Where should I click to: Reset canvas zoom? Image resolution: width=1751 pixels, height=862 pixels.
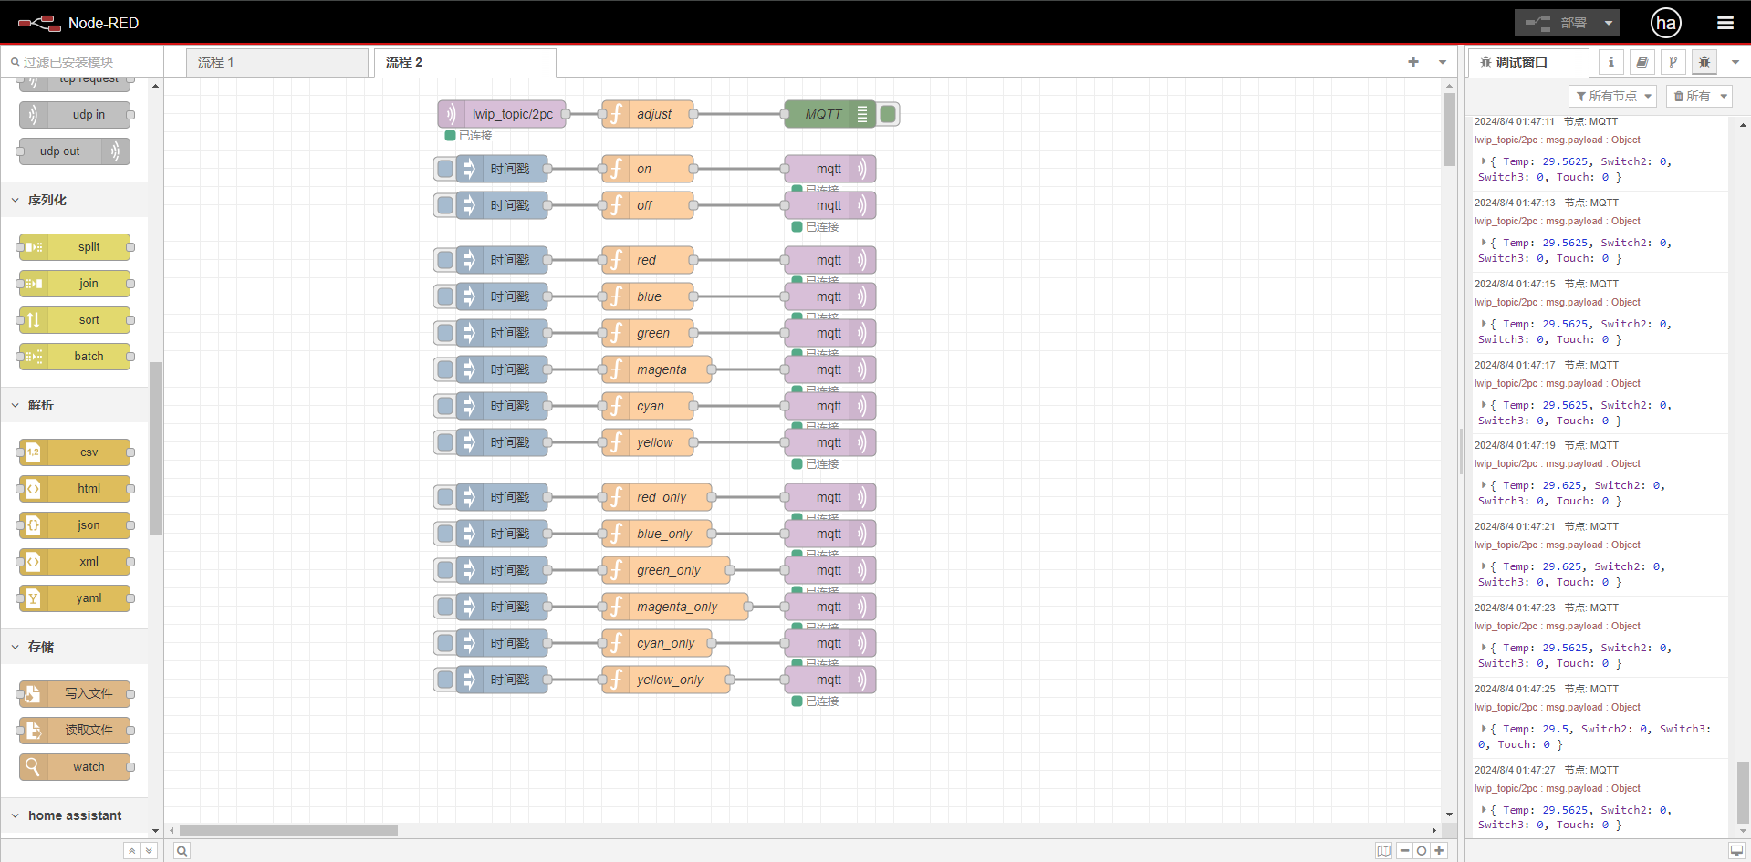coord(1422,851)
